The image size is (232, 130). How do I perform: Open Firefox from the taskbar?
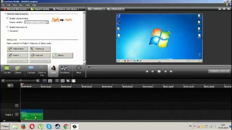click(x=23, y=126)
